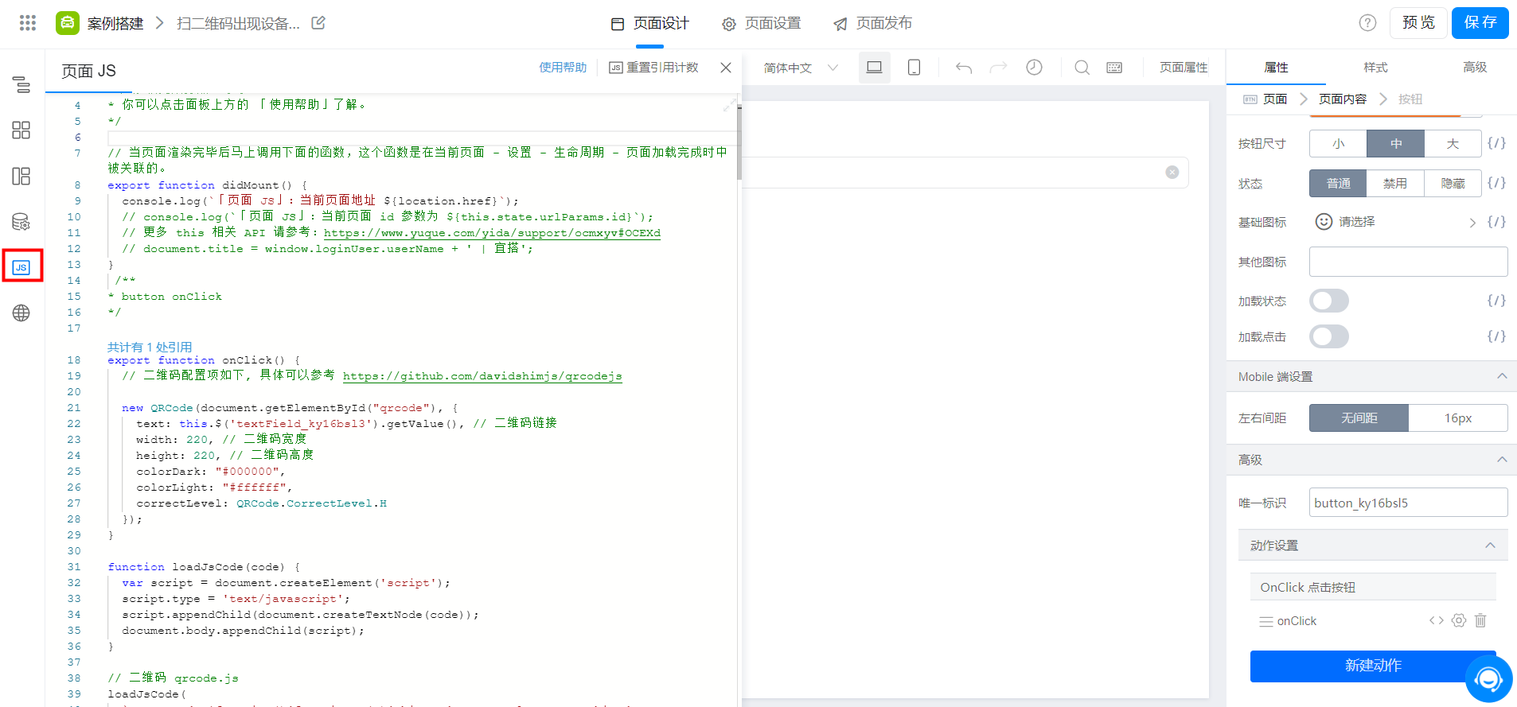Open the component library grid icon
Viewport: 1517px width, 707px height.
[21, 130]
